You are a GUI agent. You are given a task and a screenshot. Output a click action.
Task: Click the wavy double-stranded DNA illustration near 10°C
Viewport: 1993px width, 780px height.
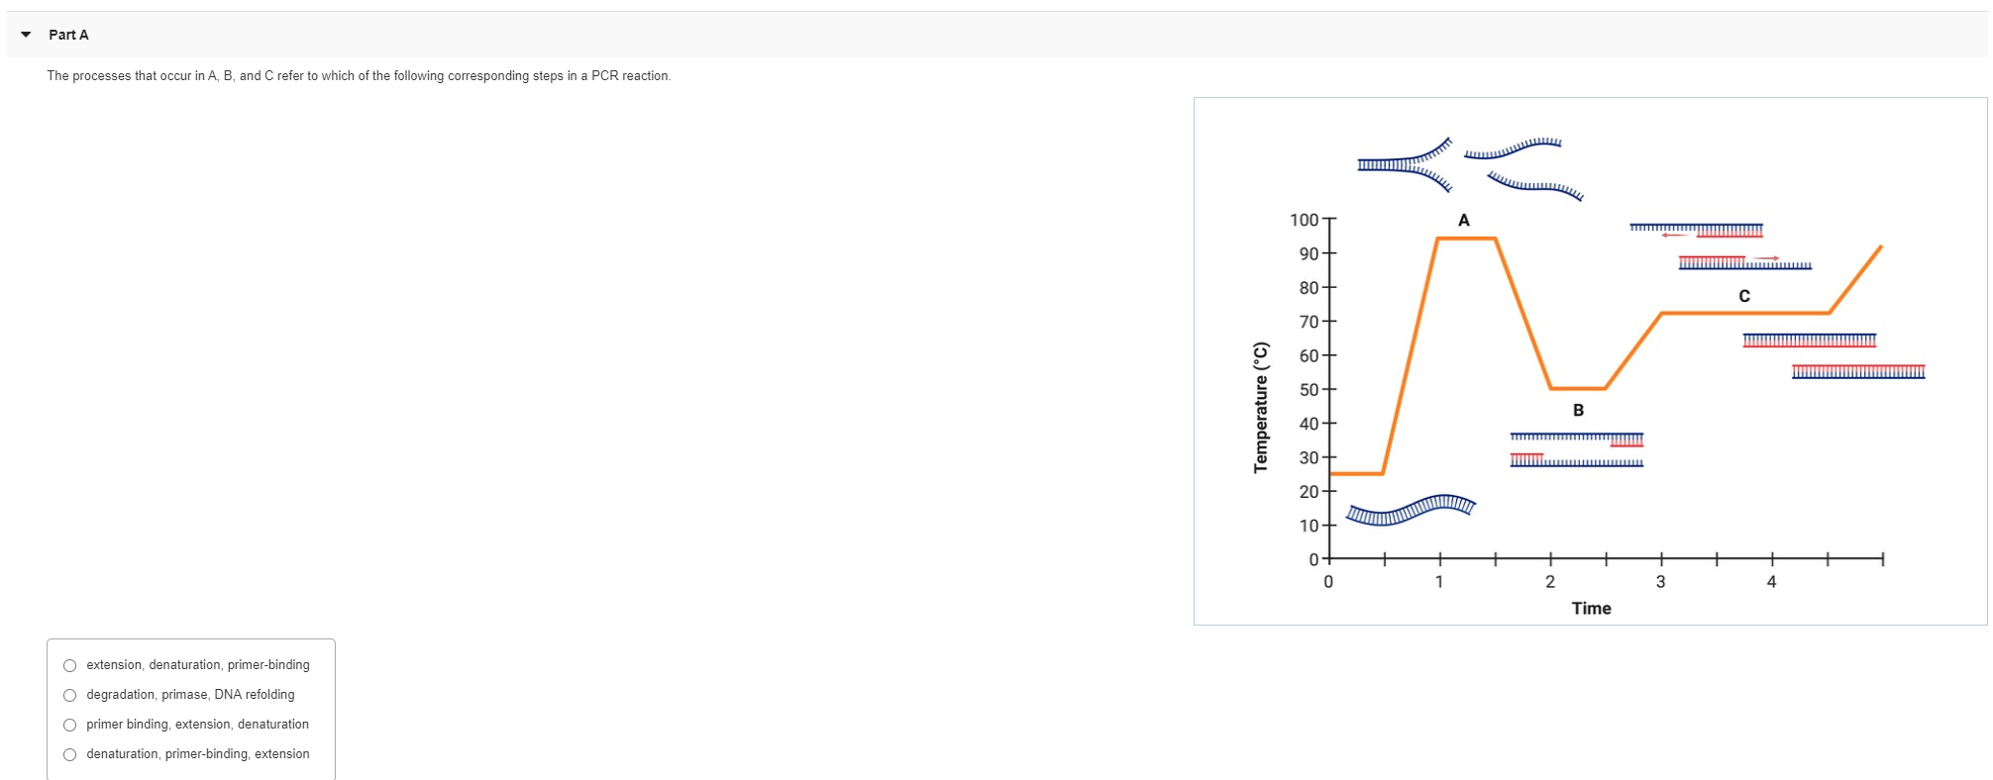[1411, 510]
